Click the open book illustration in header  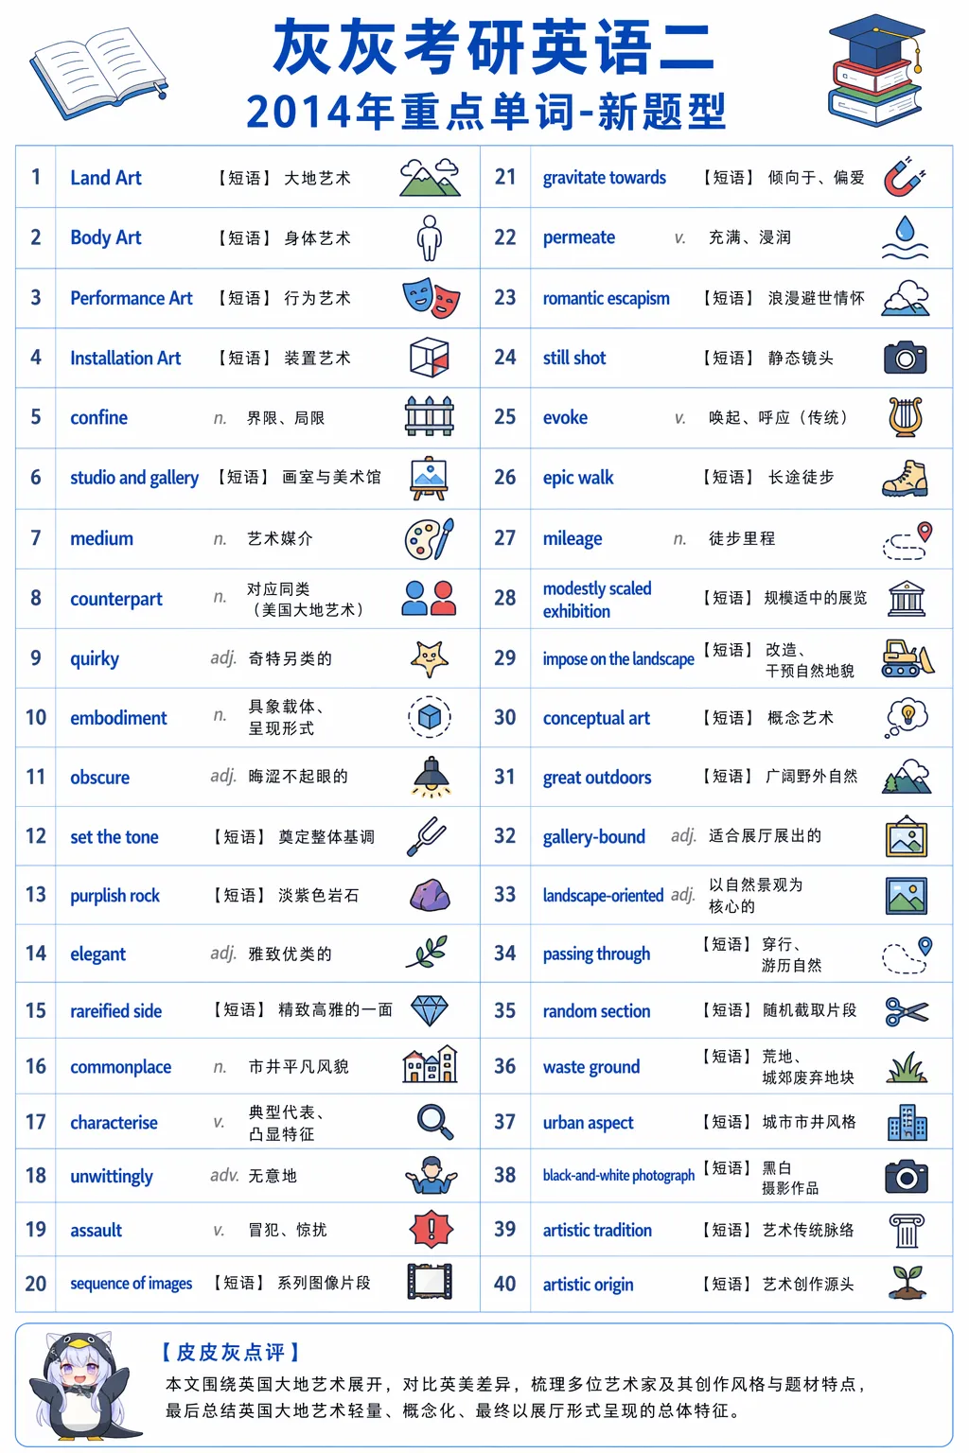(x=99, y=73)
